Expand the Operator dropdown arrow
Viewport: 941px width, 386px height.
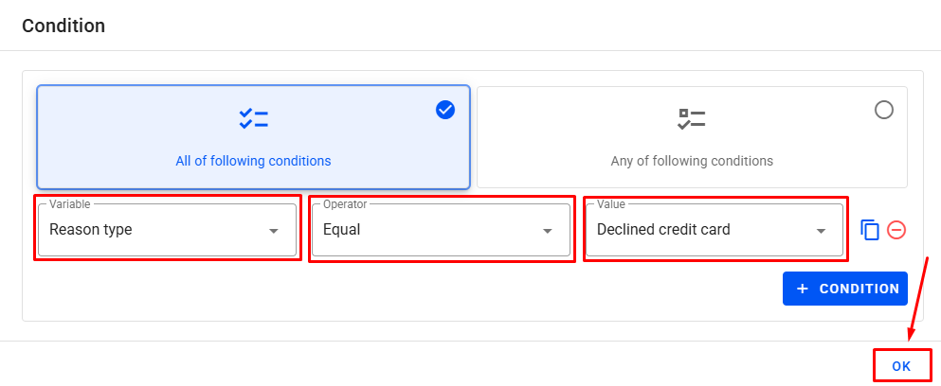(547, 231)
